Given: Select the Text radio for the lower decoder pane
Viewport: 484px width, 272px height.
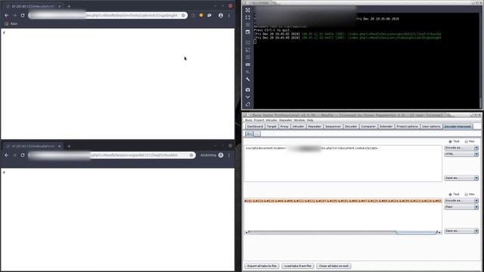Looking at the screenshot, I should 454,194.
